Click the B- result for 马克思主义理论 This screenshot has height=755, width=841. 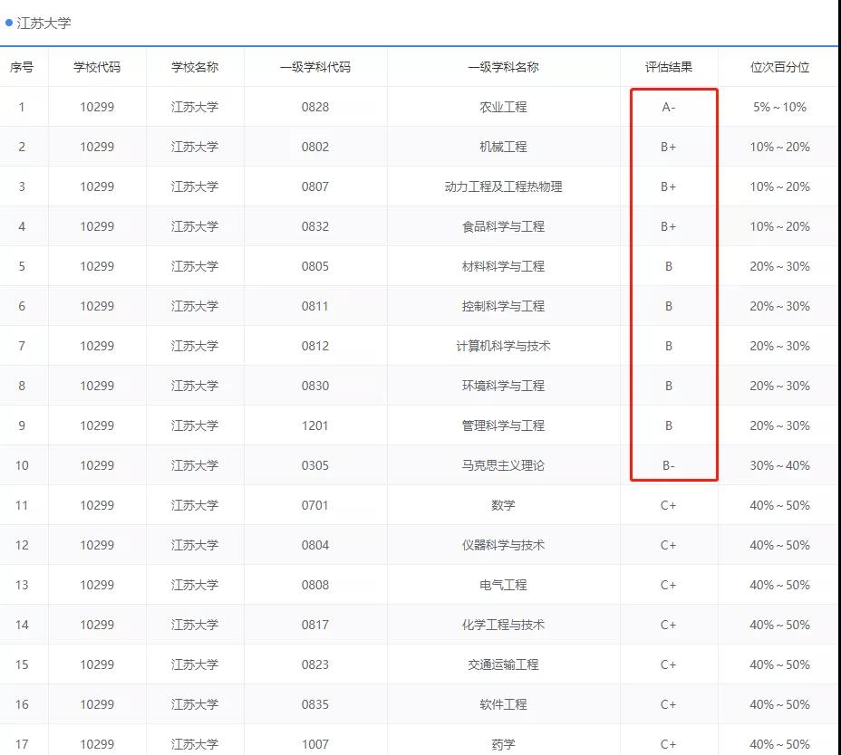click(670, 464)
